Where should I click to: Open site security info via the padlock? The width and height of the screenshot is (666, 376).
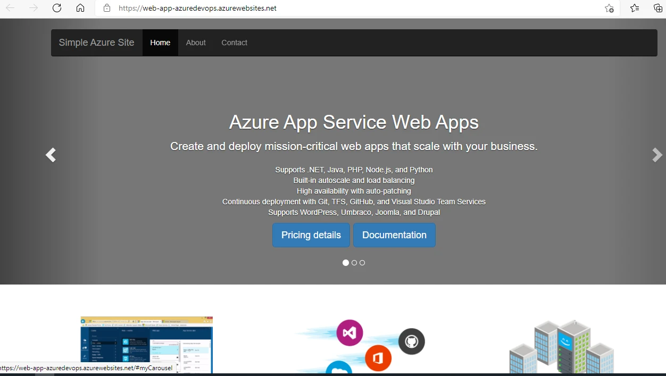(106, 8)
